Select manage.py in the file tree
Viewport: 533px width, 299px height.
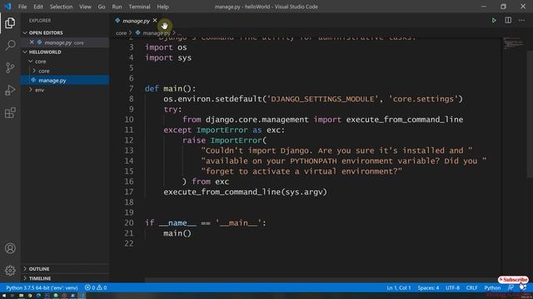[x=65, y=81]
